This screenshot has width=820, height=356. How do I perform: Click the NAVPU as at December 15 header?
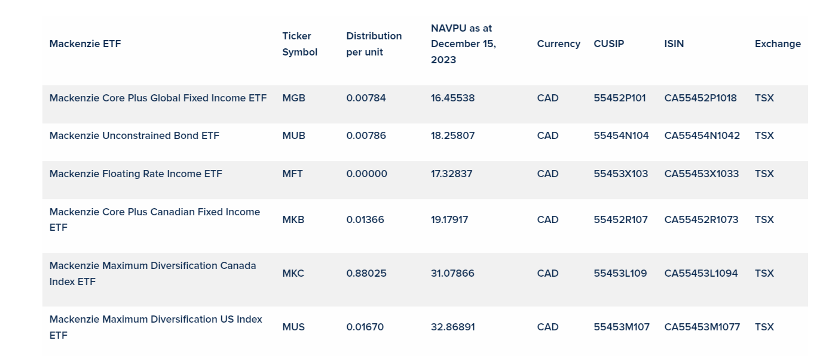[463, 44]
